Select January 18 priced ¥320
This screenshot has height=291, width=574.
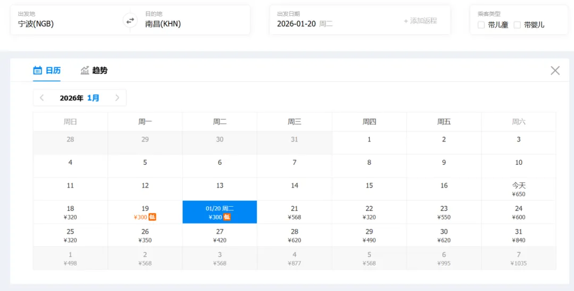70,212
